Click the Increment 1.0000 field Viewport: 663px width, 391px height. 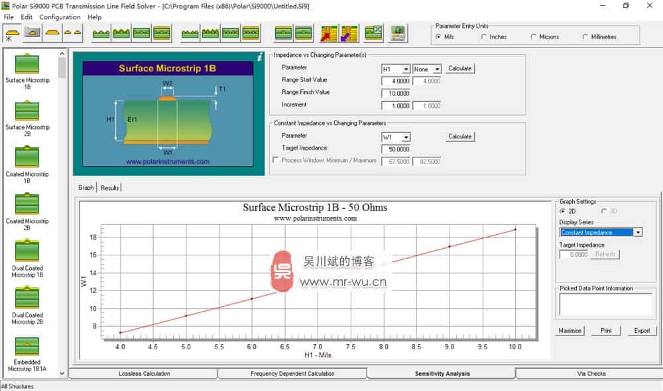pyautogui.click(x=396, y=106)
